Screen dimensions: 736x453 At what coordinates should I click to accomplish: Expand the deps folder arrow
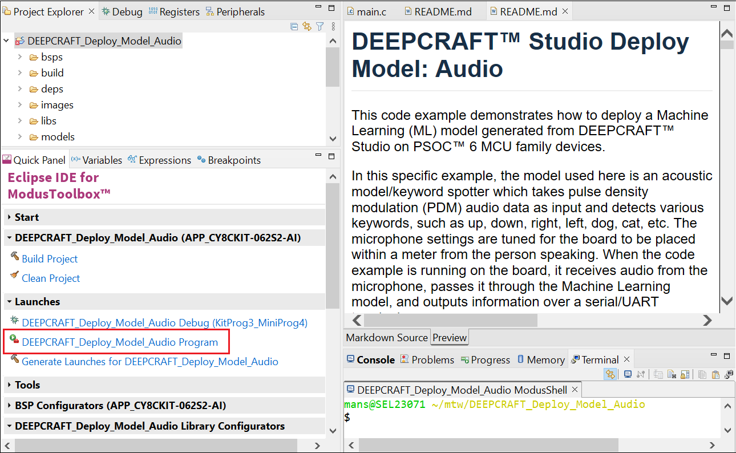tap(19, 89)
